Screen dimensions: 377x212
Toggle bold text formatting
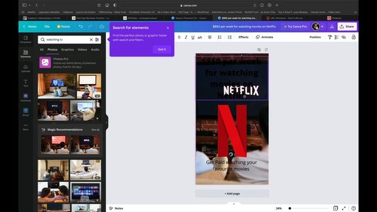click(179, 37)
